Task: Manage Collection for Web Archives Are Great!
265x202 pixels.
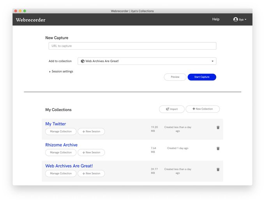Action: (x=61, y=173)
